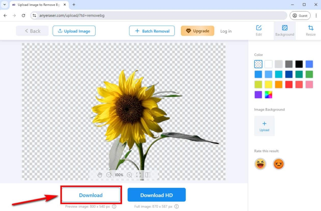
Task: Click the Upload area under Image Background
Action: coord(264,126)
